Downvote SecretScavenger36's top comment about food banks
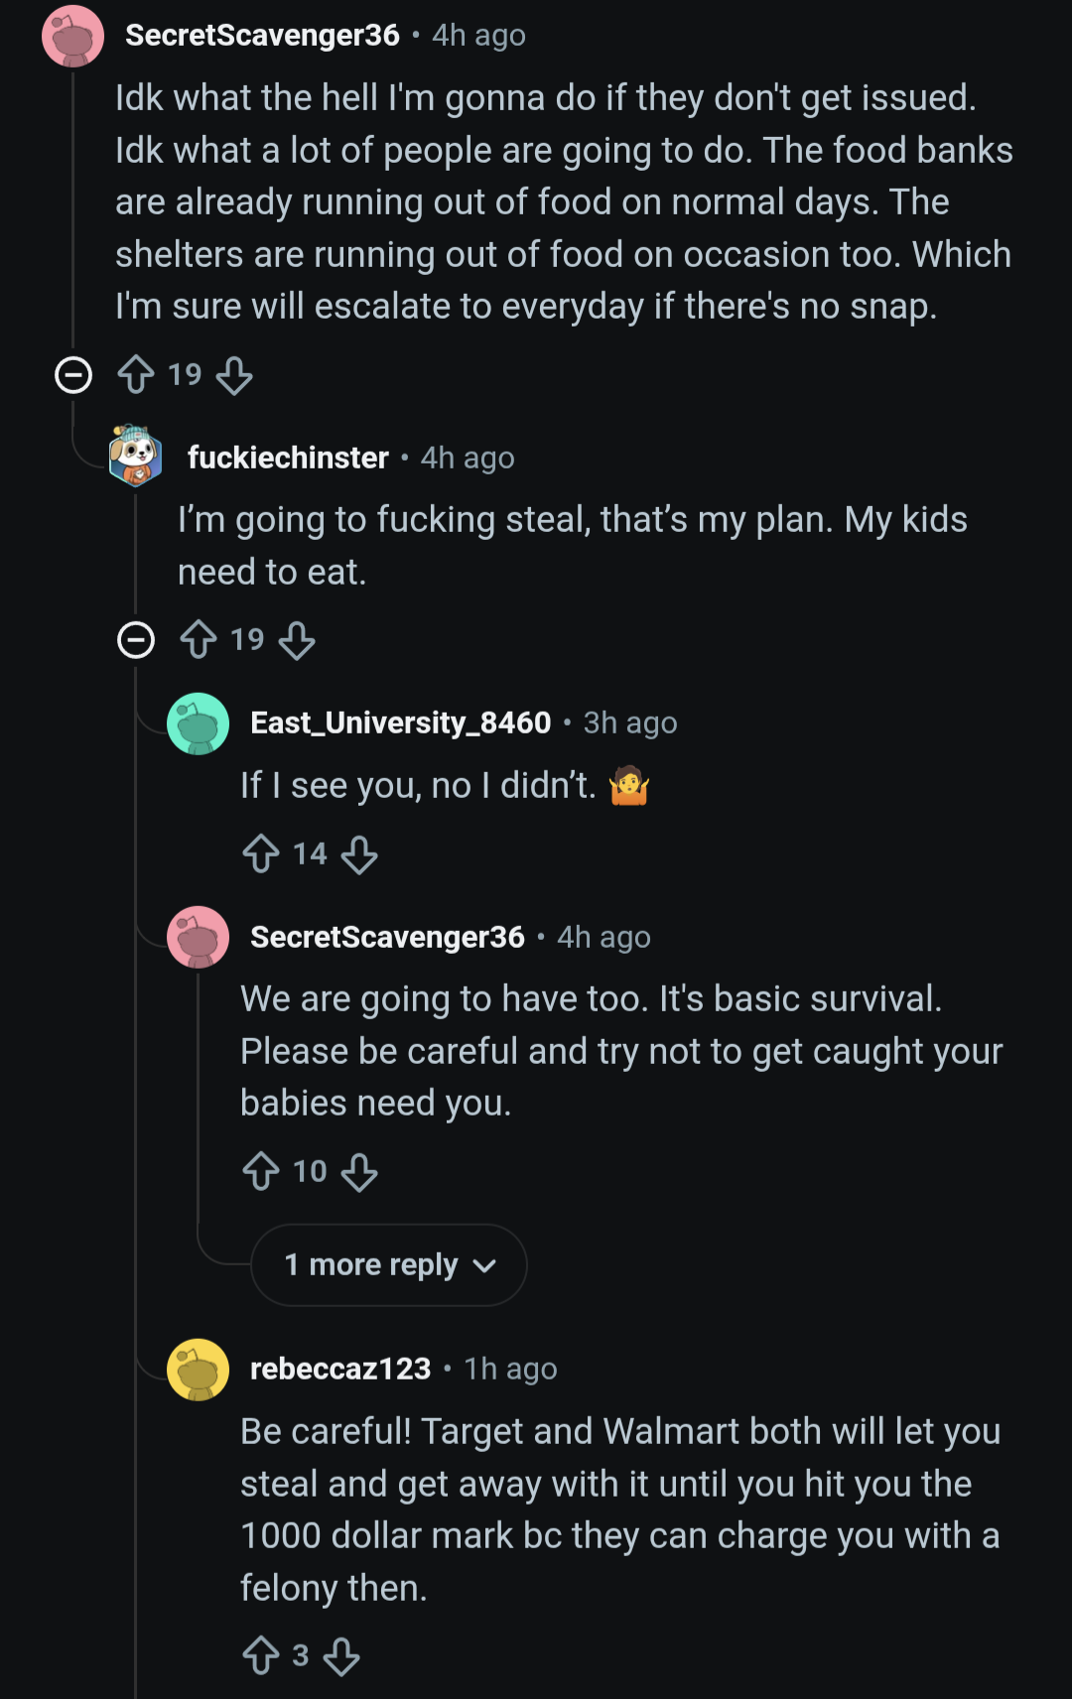Image resolution: width=1072 pixels, height=1699 pixels. point(234,375)
